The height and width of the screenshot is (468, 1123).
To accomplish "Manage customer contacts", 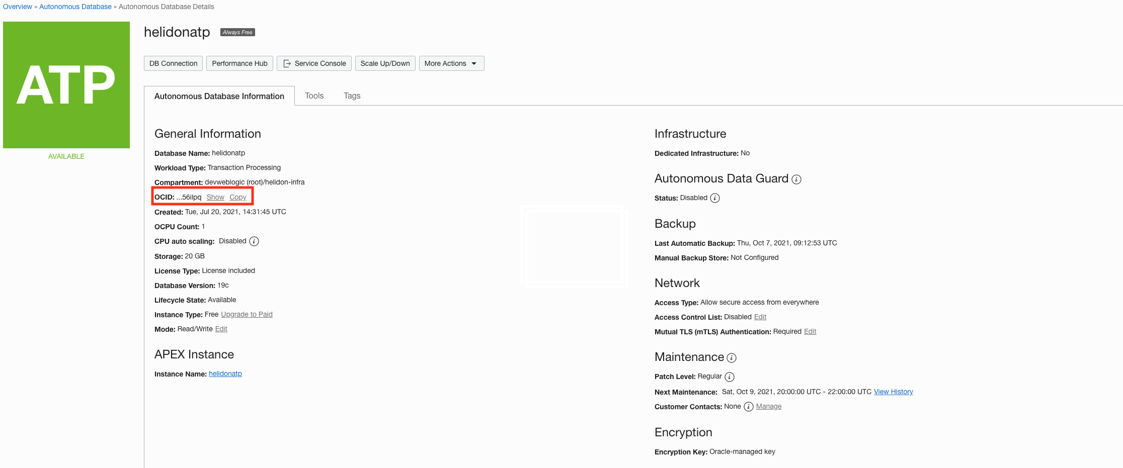I will (x=769, y=406).
